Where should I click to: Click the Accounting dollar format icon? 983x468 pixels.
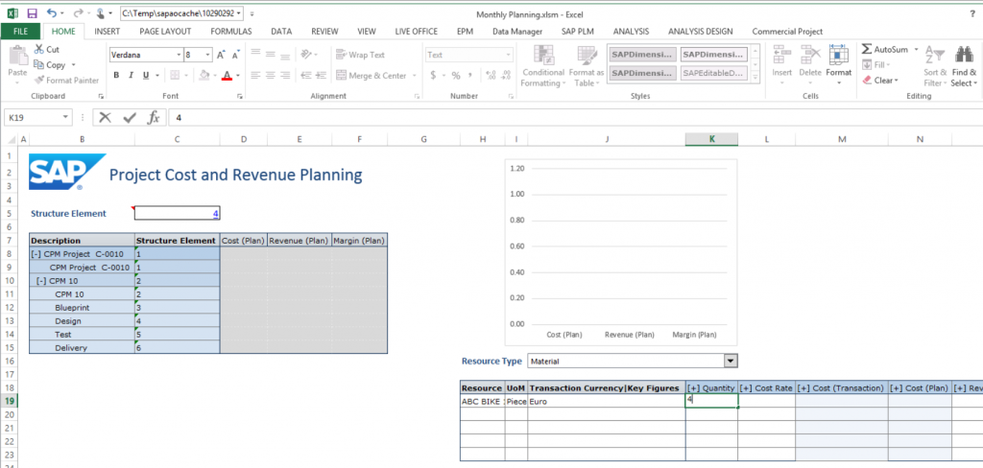[x=433, y=76]
